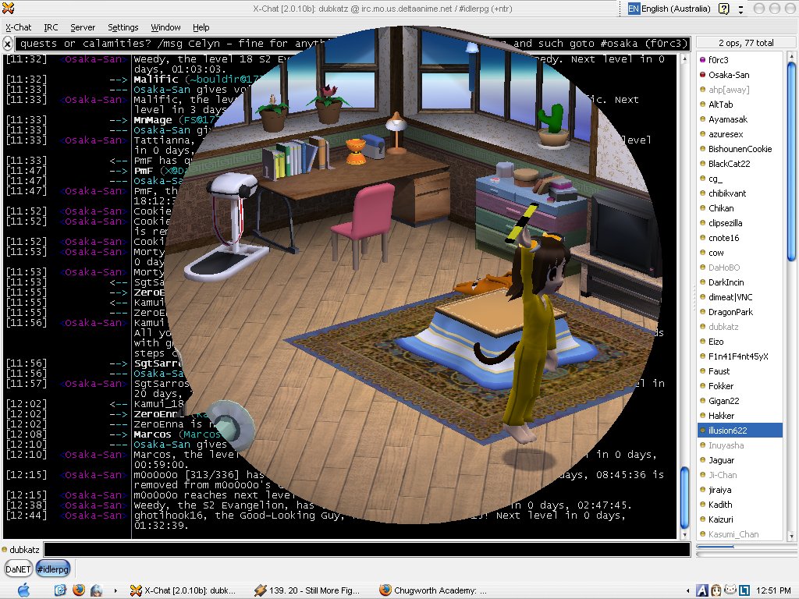Screen dimensions: 799x599
Task: Click the user list scroll down arrow
Action: [791, 536]
